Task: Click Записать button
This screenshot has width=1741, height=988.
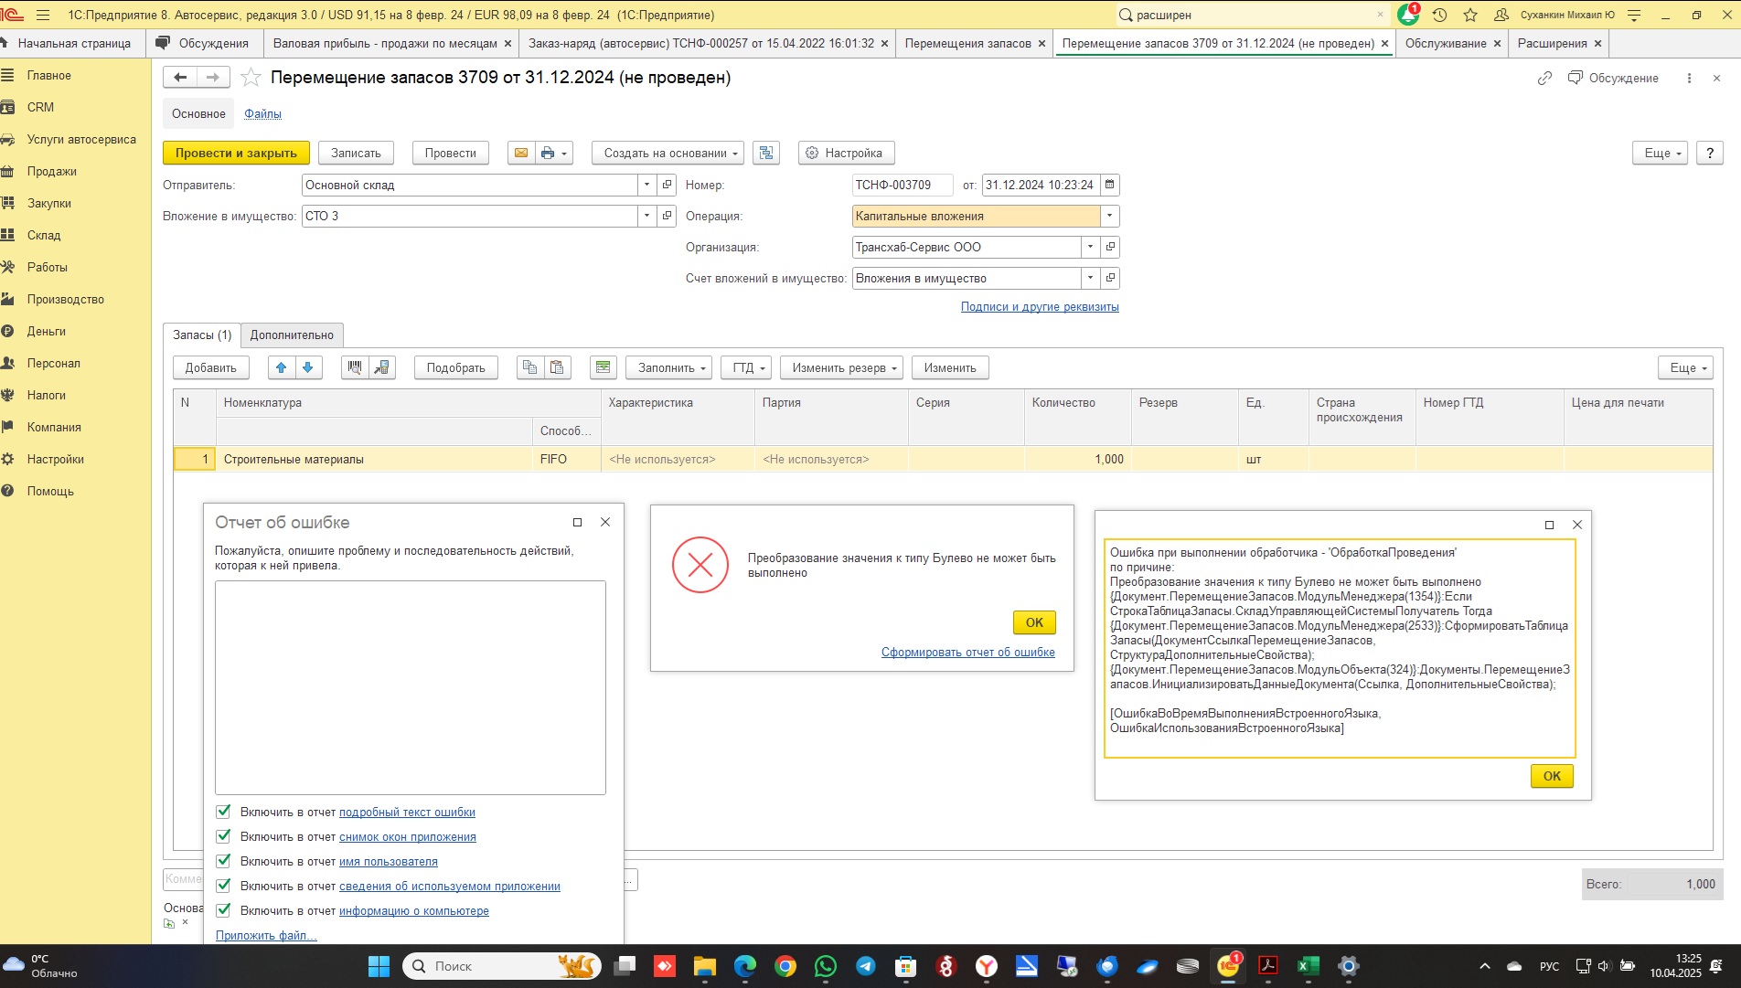Action: pos(356,153)
